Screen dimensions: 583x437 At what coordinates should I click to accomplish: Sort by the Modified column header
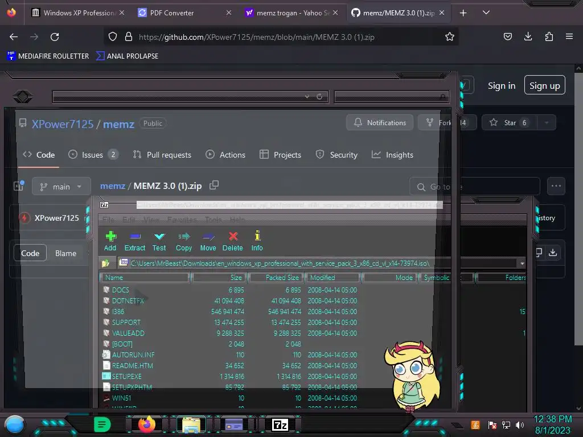[333, 278]
